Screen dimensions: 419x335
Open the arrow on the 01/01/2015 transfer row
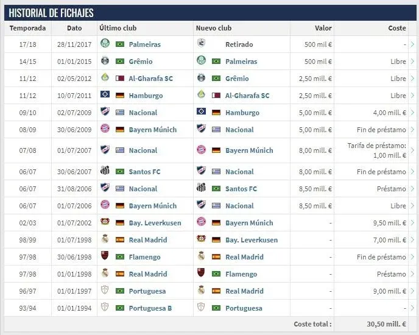point(412,62)
